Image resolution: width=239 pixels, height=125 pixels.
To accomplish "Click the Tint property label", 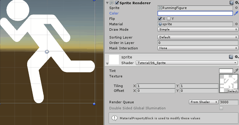I will tap(112, 71).
